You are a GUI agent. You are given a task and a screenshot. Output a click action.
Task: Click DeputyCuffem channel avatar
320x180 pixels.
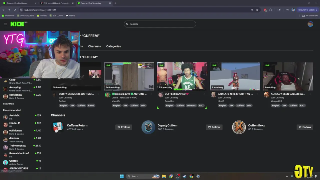[x=148, y=127]
